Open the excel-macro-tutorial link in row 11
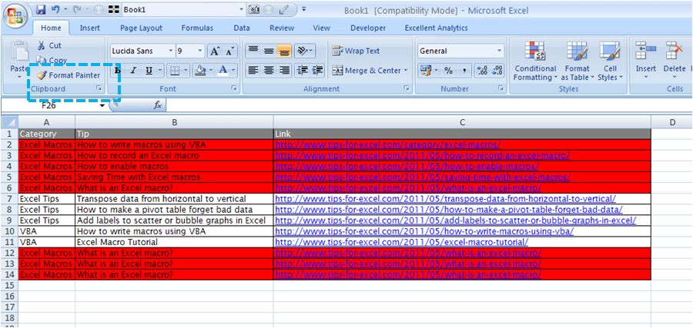This screenshot has width=693, height=328. pyautogui.click(x=402, y=242)
